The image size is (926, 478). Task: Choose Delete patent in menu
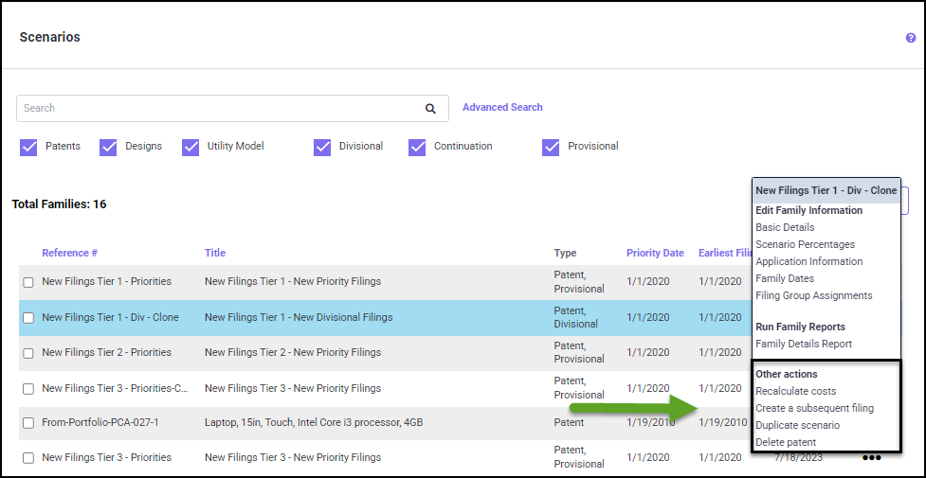[x=786, y=443]
